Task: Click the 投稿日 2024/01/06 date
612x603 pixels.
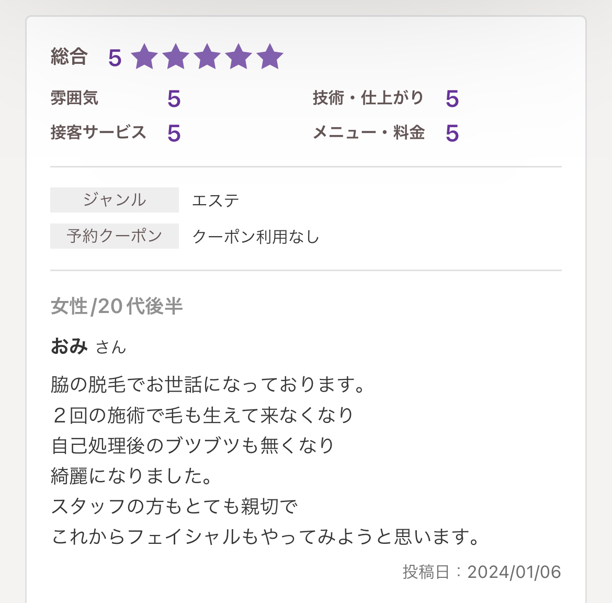Action: point(482,572)
